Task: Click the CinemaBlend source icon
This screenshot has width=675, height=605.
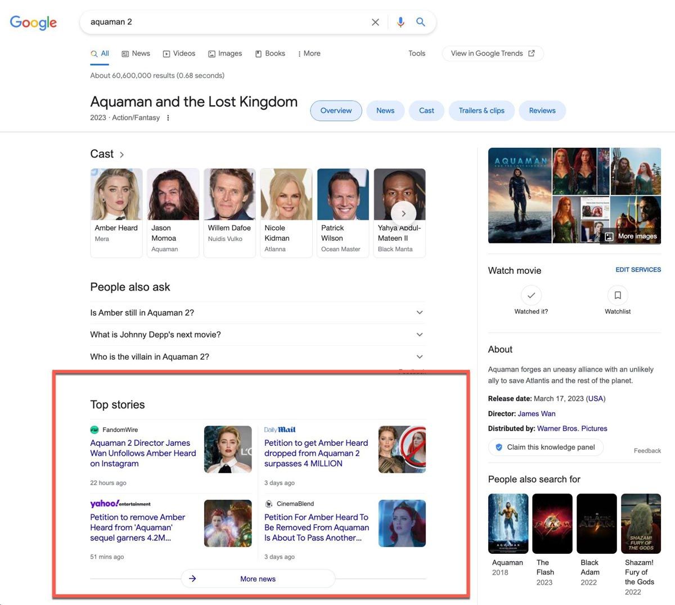Action: [x=269, y=504]
